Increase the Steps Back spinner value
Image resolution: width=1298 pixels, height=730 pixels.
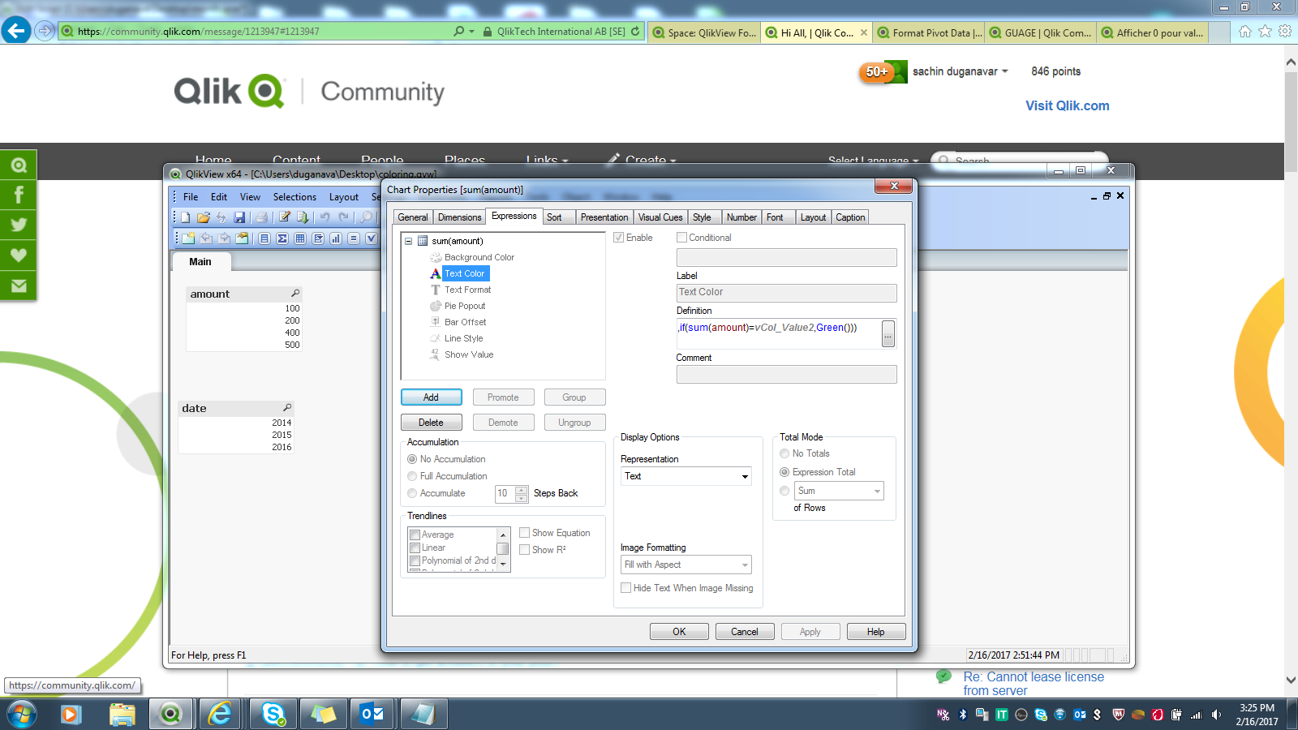522,489
